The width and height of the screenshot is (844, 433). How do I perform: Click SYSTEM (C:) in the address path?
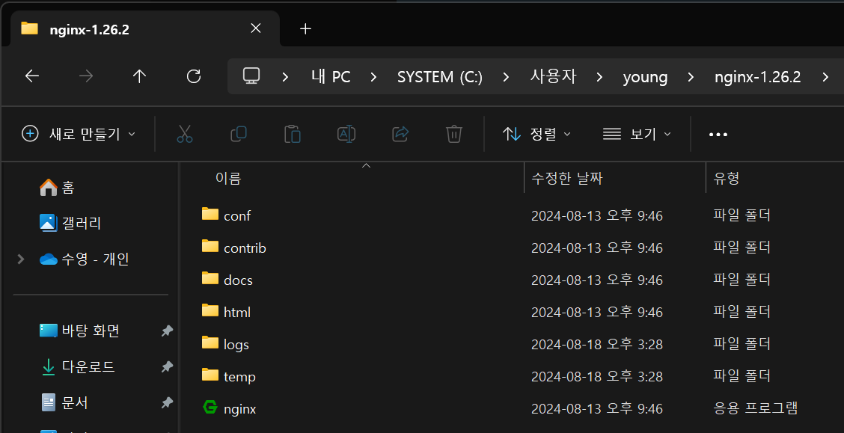pos(440,77)
